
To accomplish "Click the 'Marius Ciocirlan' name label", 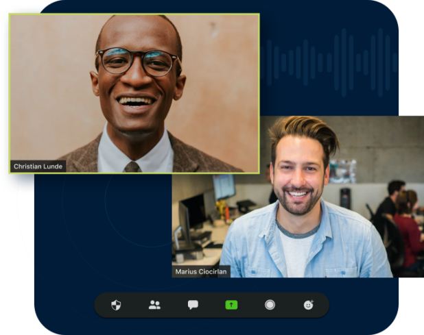I will 201,271.
